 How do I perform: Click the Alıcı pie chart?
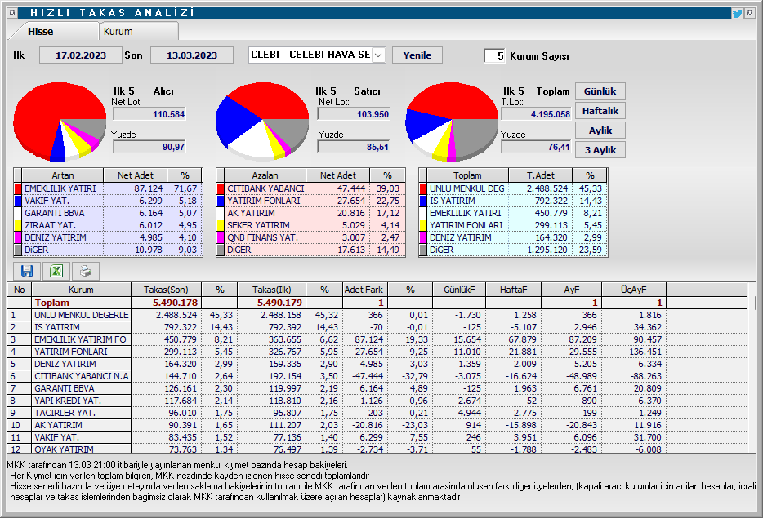click(60, 121)
